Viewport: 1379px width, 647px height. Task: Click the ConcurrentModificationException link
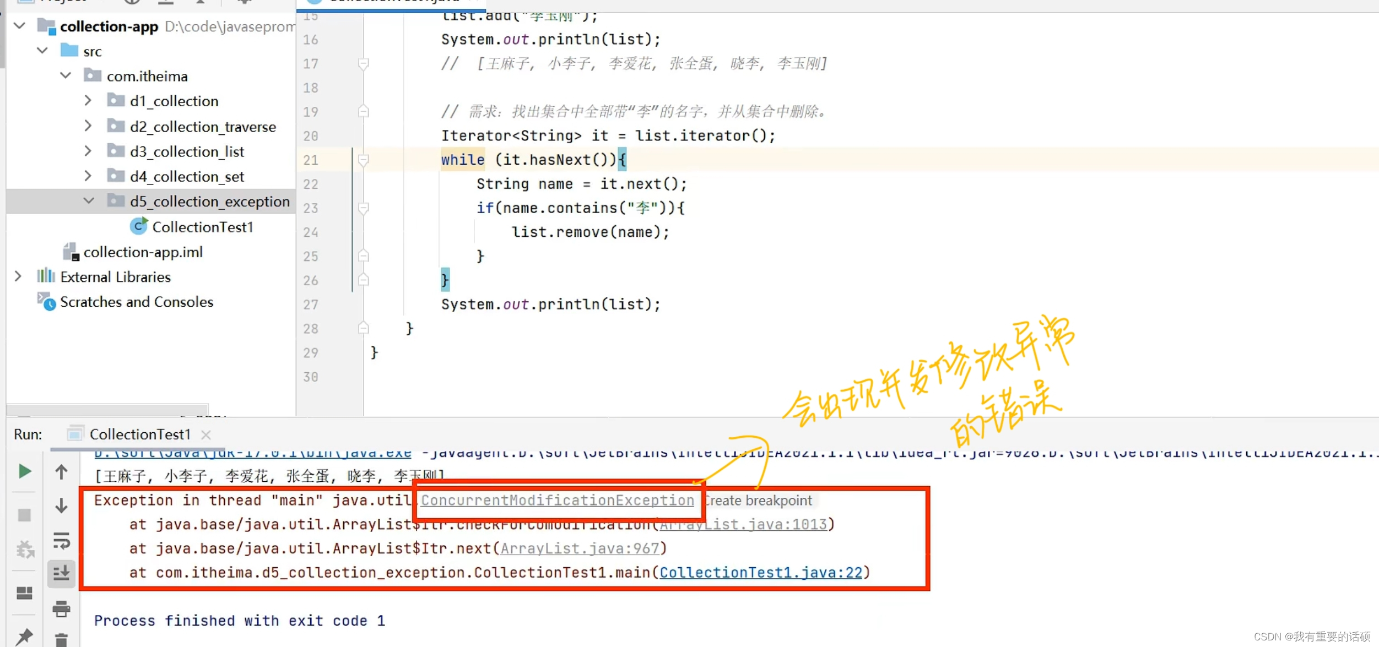[x=557, y=501]
